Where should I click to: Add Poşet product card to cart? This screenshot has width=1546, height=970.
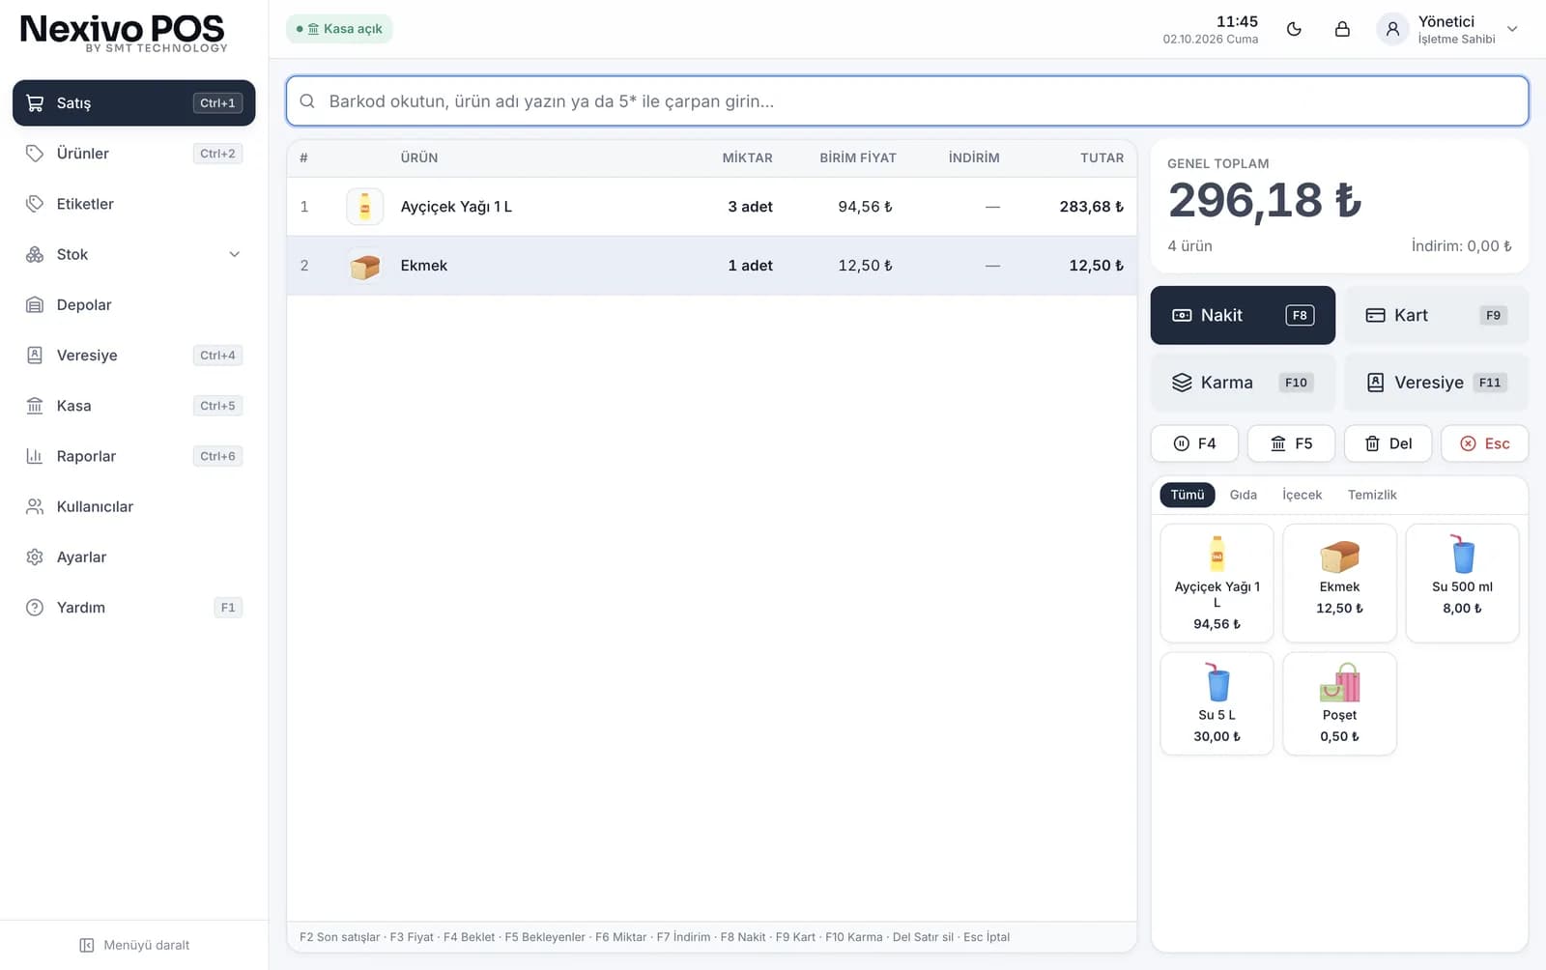coord(1339,703)
